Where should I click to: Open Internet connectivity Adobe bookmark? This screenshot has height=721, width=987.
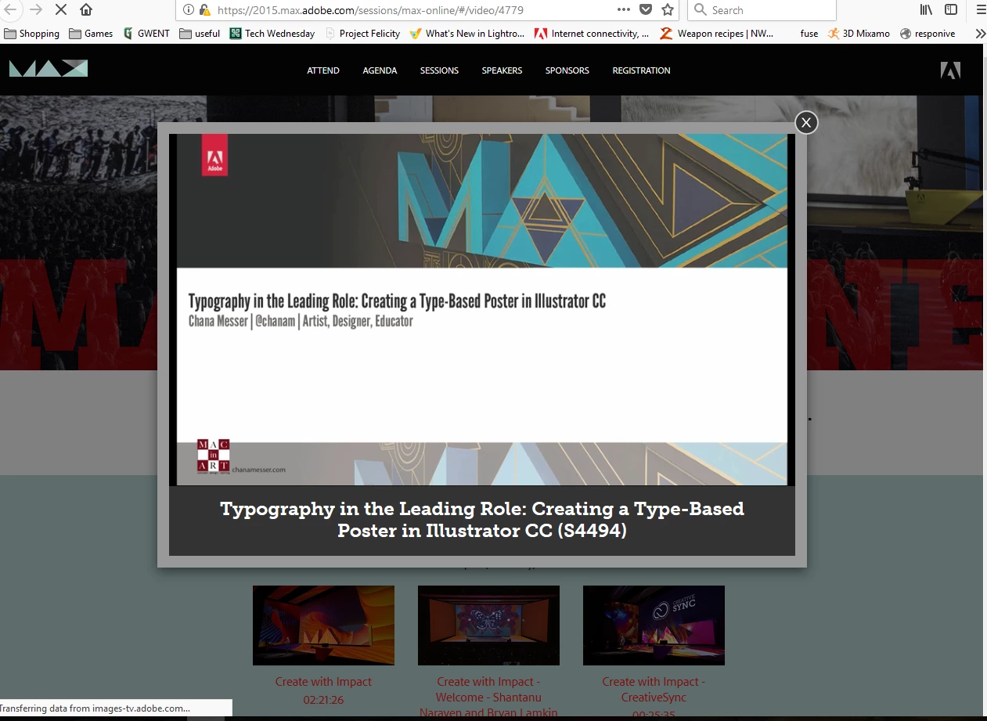[x=592, y=34]
